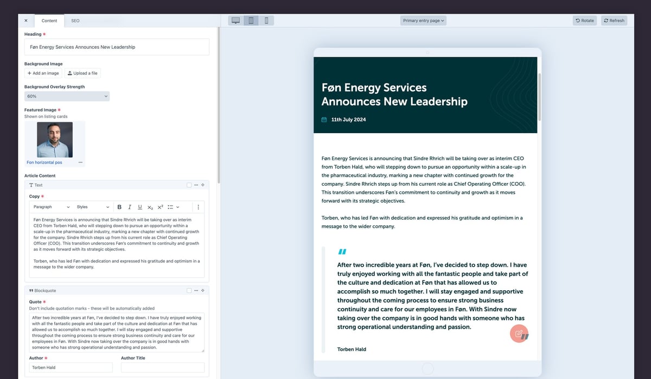651x379 pixels.
Task: Toggle italic formatting
Action: click(x=130, y=207)
